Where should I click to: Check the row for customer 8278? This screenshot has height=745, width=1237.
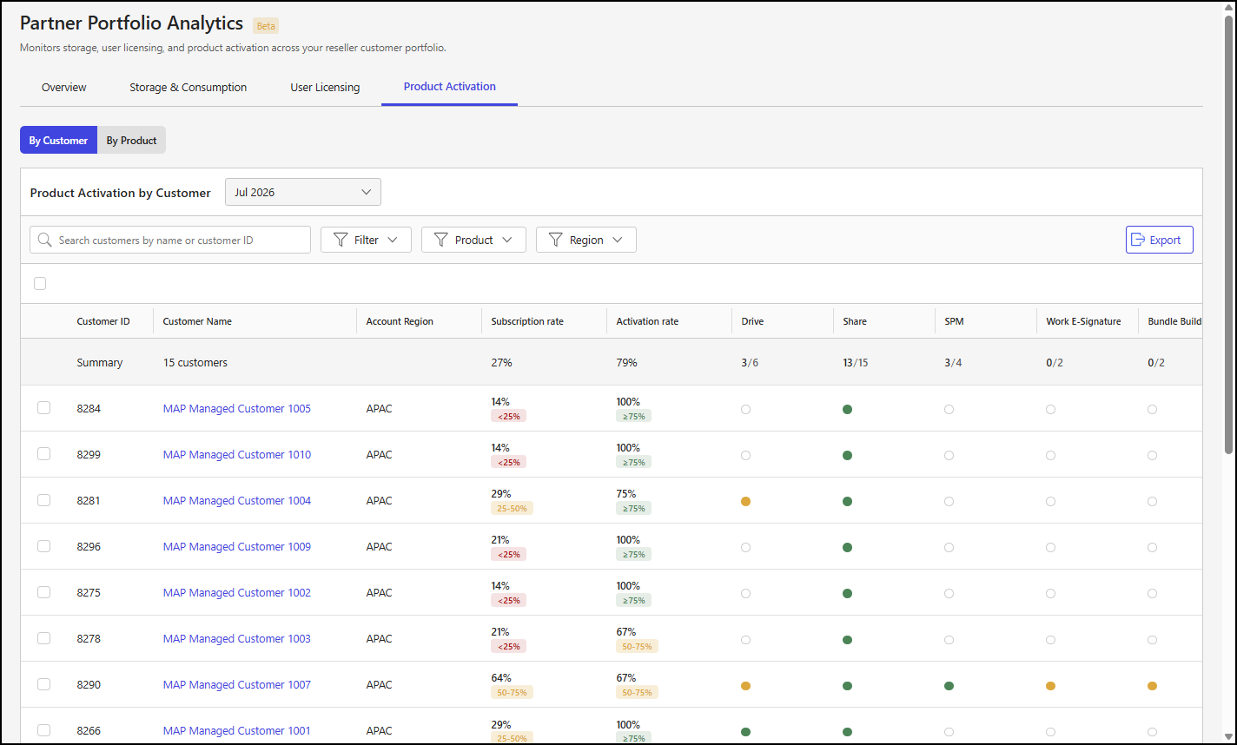tap(43, 638)
